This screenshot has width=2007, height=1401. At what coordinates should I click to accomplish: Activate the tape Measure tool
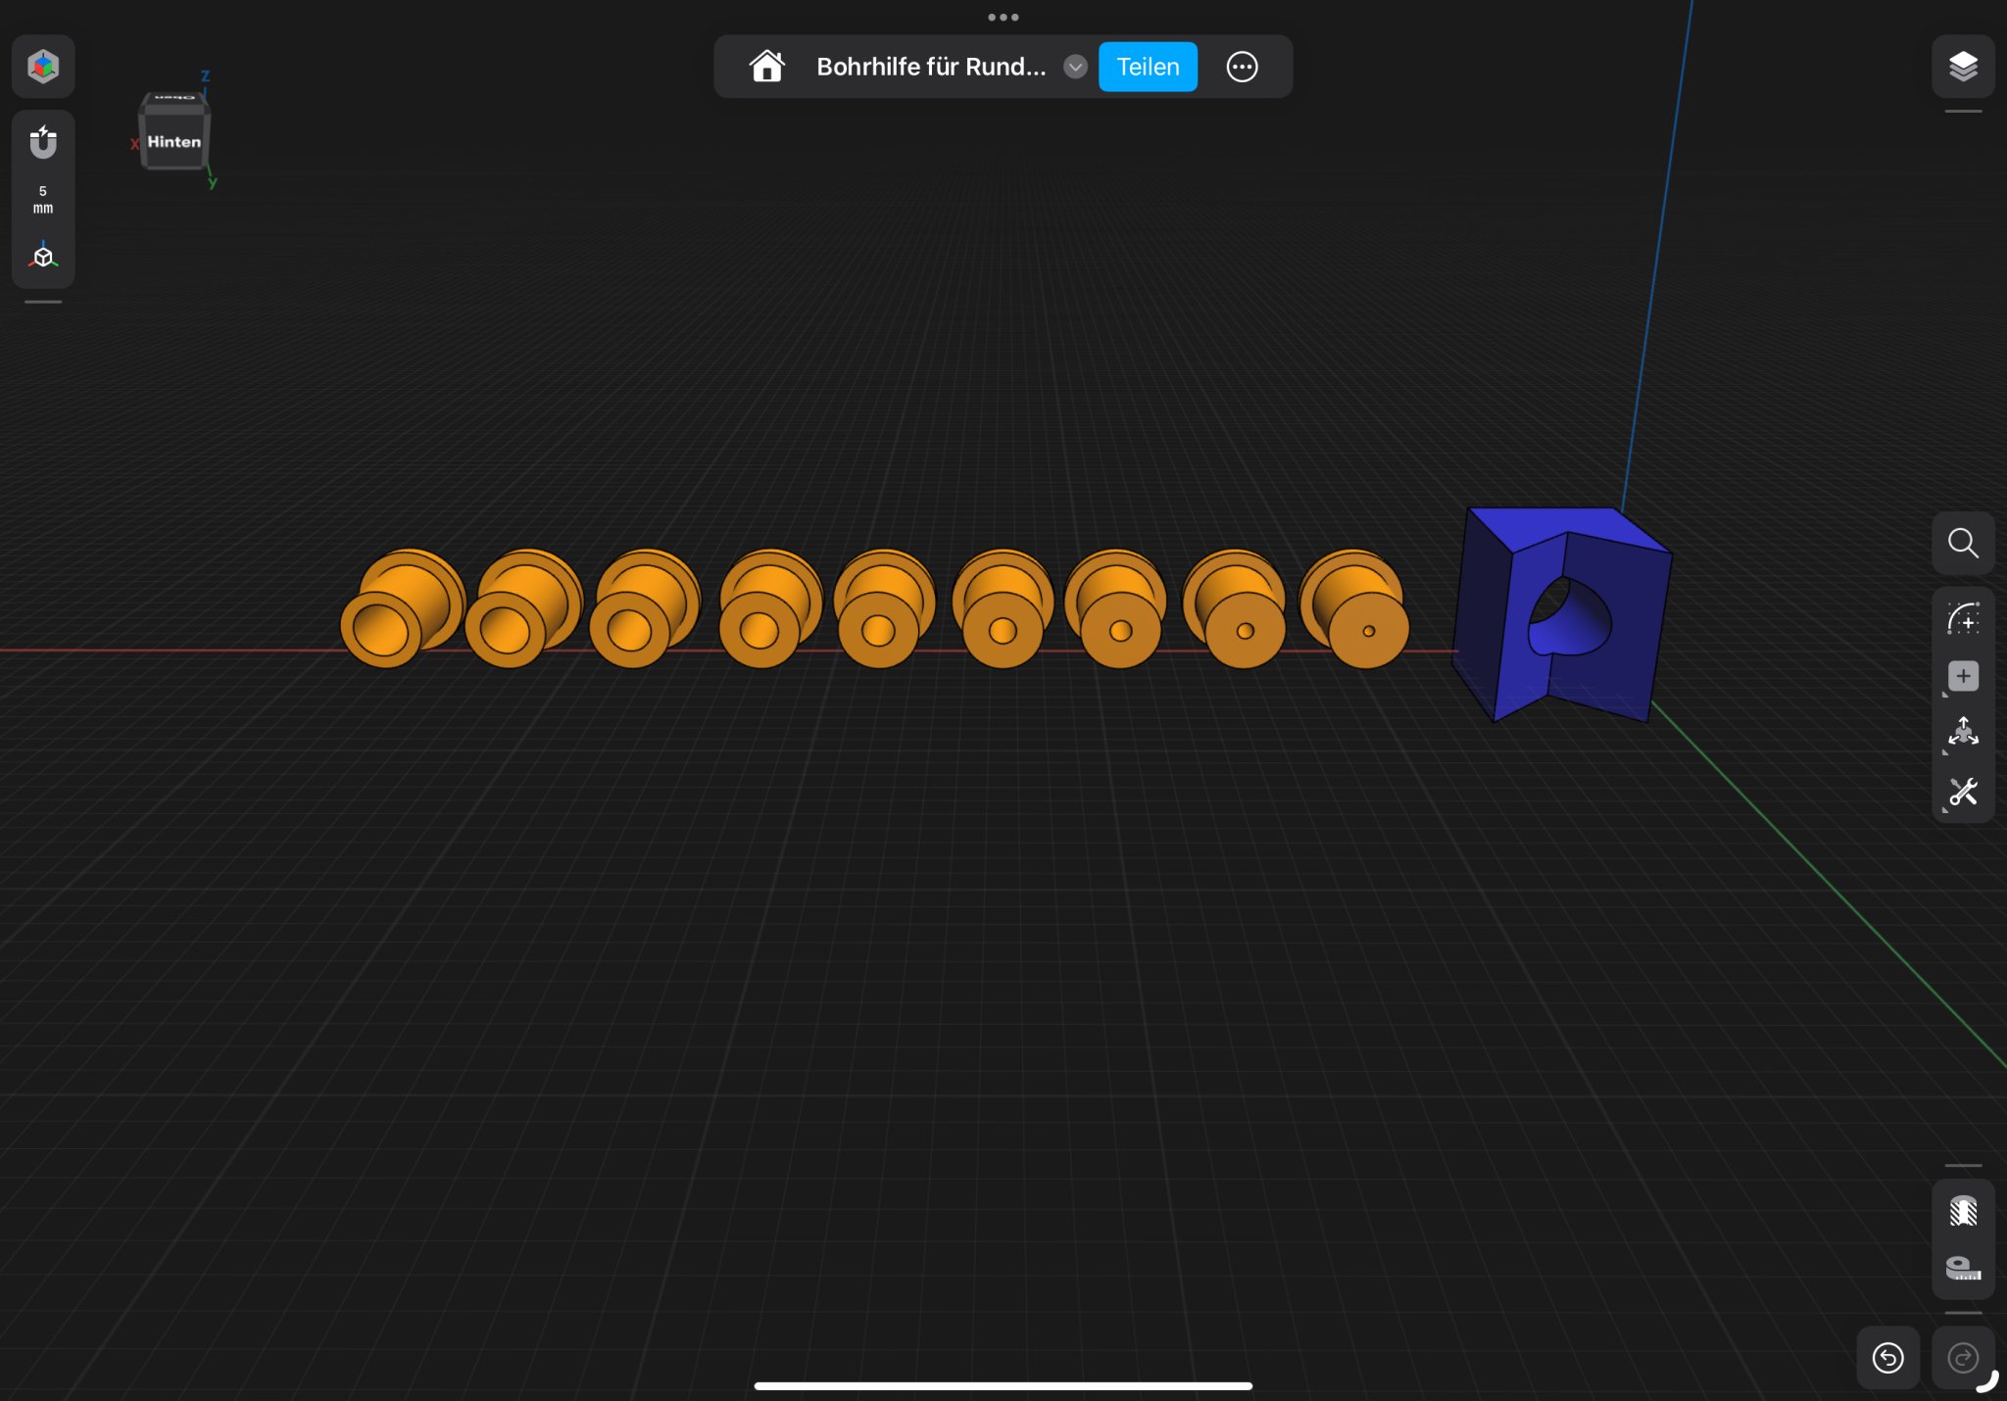click(x=1962, y=1268)
